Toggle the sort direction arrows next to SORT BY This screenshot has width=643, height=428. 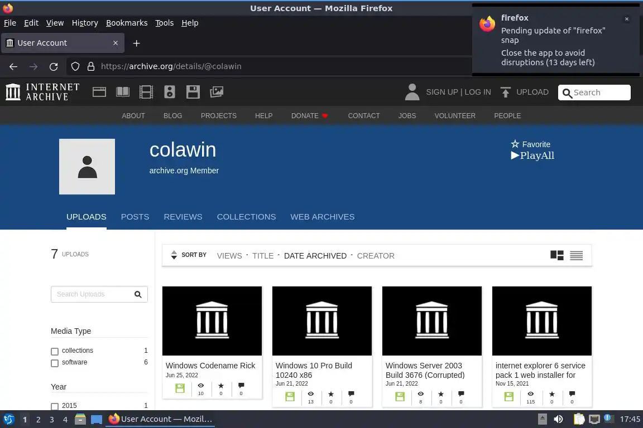click(174, 255)
